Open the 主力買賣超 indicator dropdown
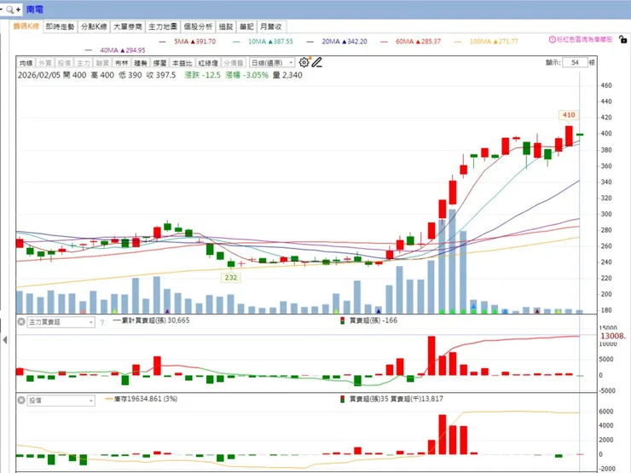Viewport: 631px width, 473px height. coord(61,322)
